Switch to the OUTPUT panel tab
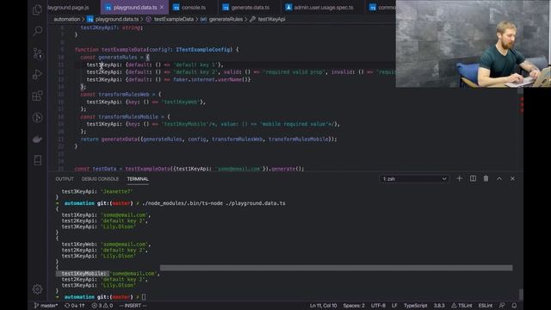This screenshot has height=310, width=551. point(65,179)
